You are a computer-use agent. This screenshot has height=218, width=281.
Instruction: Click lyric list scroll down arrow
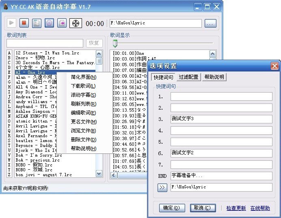(99, 174)
